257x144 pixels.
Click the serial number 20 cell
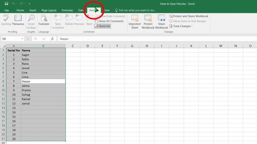14,139
